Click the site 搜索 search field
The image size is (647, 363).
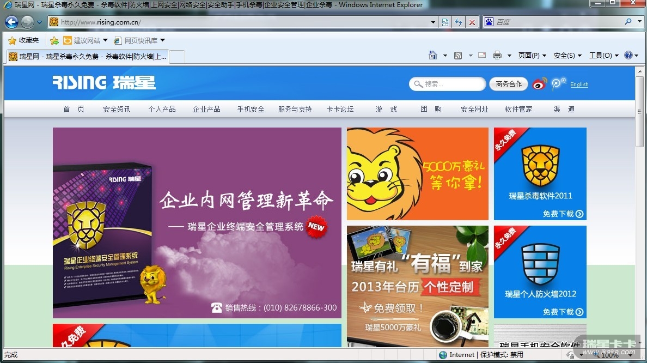point(447,84)
